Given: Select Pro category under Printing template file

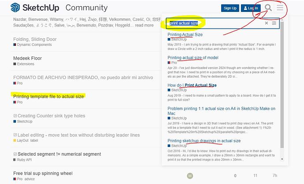Looking at the screenshot, I should coord(18,102).
